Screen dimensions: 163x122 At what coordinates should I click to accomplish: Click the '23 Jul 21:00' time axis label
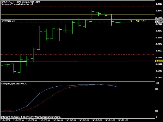click(123, 120)
